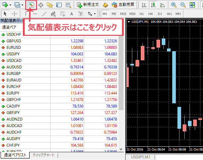This screenshot has height=160, width=203.
Task: Switch to M1 timeframe
Action: coord(105,14)
